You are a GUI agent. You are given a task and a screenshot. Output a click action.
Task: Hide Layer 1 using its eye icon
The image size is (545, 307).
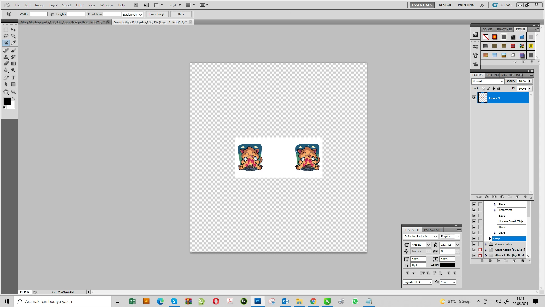[474, 98]
